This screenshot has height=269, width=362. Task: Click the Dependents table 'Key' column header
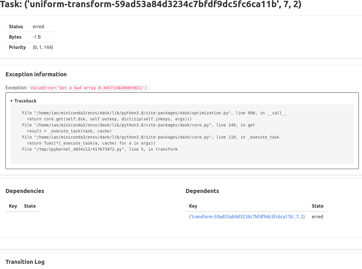pyautogui.click(x=193, y=206)
